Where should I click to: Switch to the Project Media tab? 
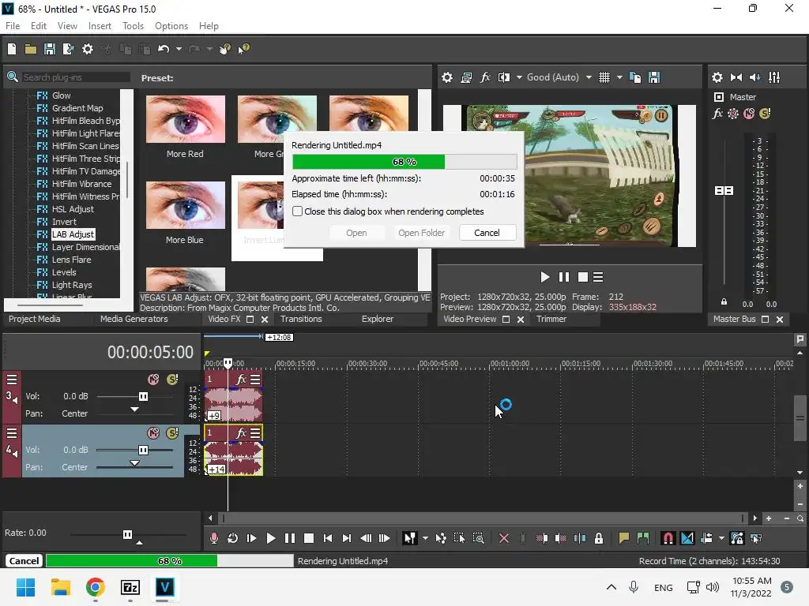[35, 319]
